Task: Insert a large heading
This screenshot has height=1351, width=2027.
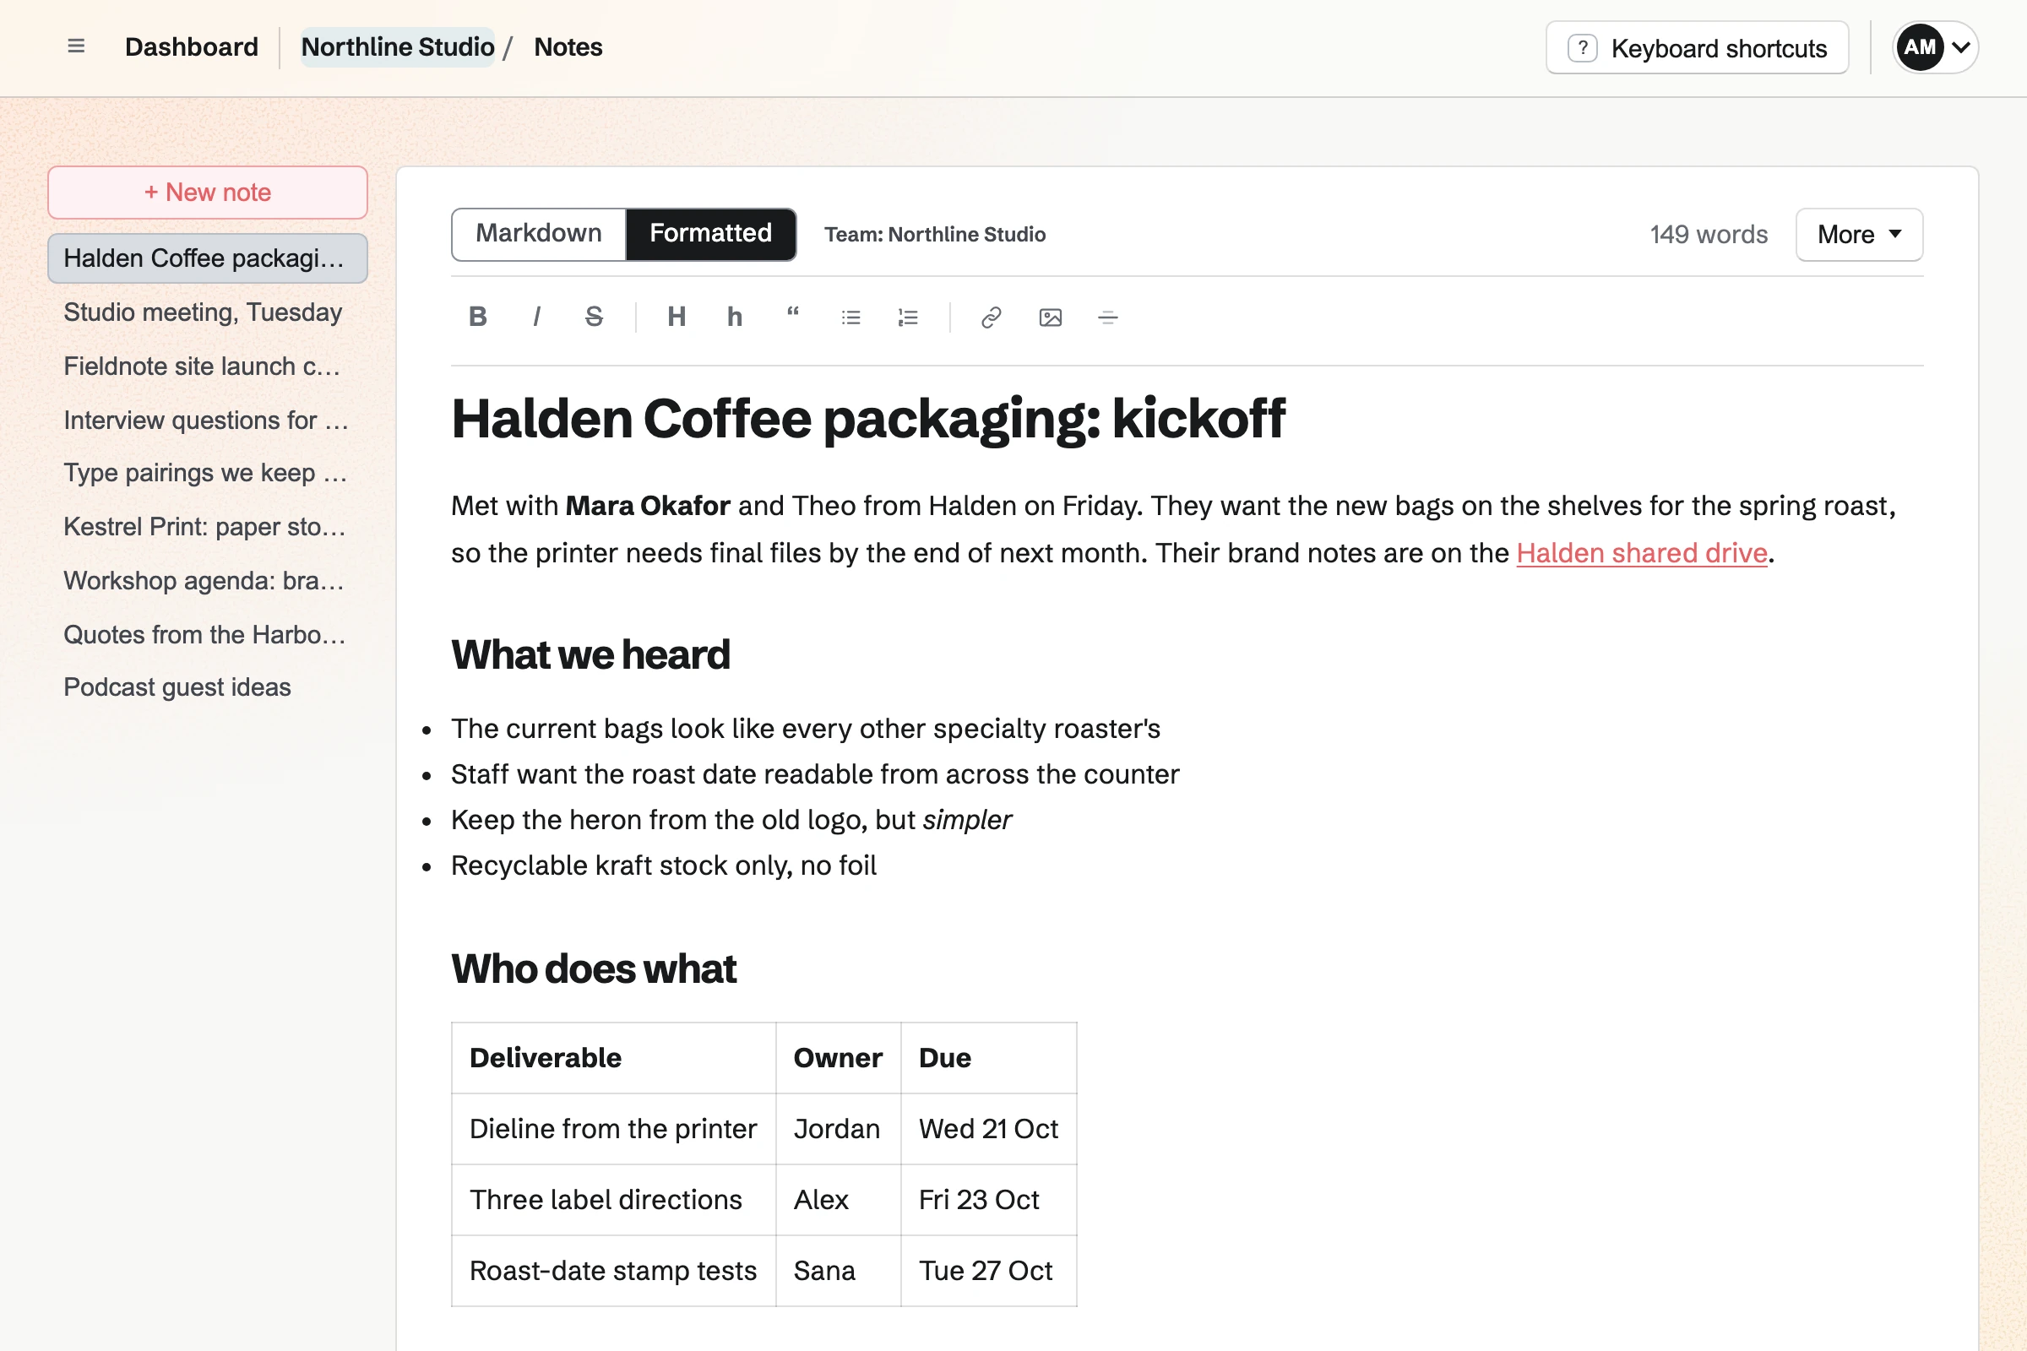Action: click(x=677, y=317)
